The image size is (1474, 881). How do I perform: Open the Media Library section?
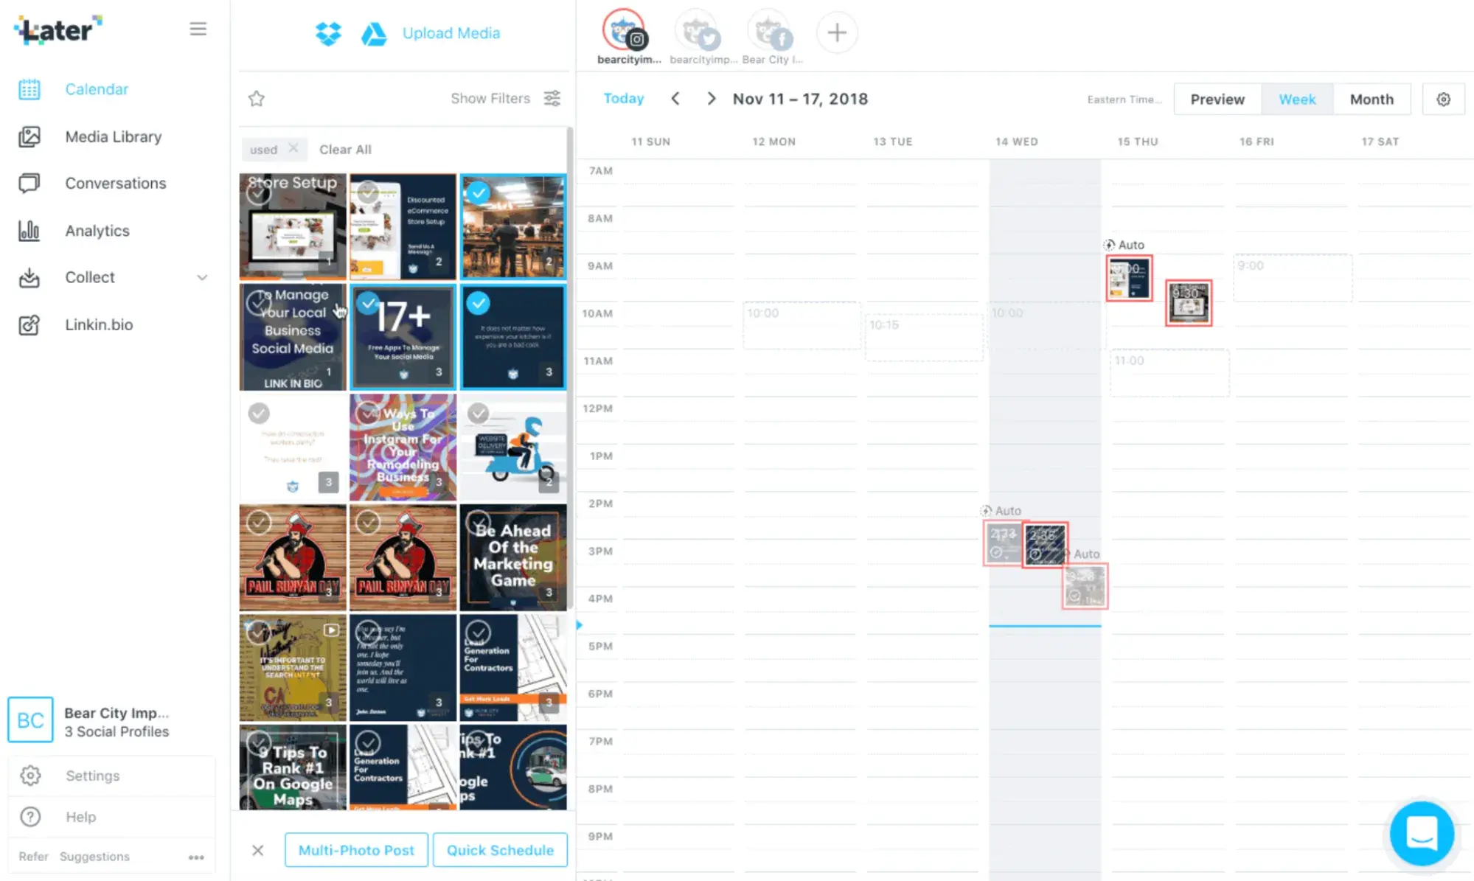[x=114, y=136]
